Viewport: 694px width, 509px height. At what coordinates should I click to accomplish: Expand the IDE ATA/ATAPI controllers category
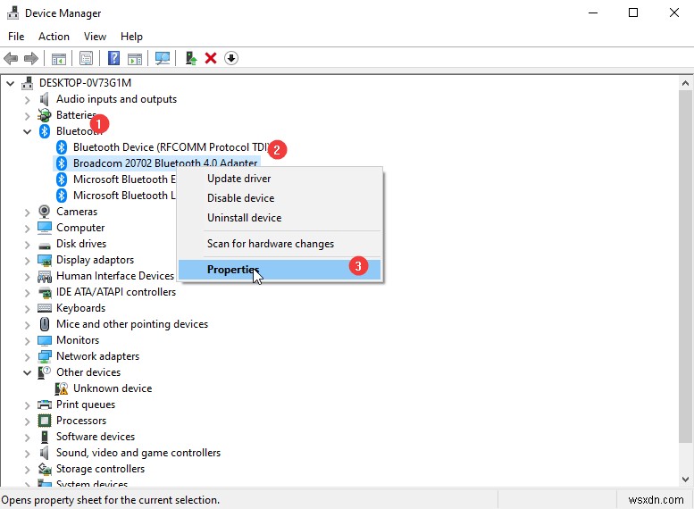27,293
